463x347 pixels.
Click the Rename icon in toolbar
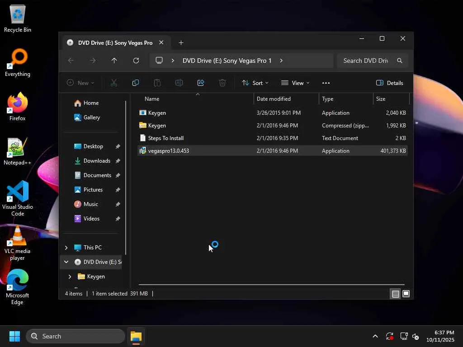179,83
